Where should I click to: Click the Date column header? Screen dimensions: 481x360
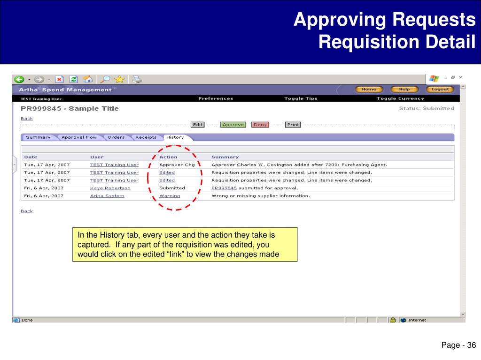point(31,157)
